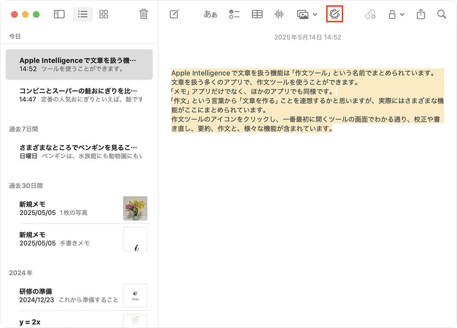Click the flower photo thumbnail
Image resolution: width=457 pixels, height=328 pixels.
click(x=135, y=208)
